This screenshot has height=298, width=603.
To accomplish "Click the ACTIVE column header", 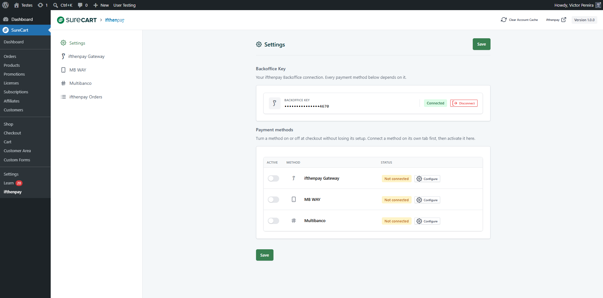I will pyautogui.click(x=272, y=162).
